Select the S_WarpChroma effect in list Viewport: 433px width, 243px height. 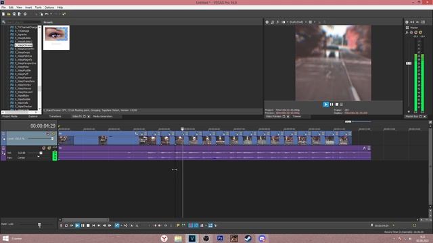pos(24,45)
